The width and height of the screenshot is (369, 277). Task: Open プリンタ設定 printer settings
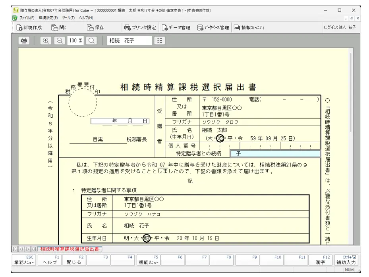(x=140, y=28)
